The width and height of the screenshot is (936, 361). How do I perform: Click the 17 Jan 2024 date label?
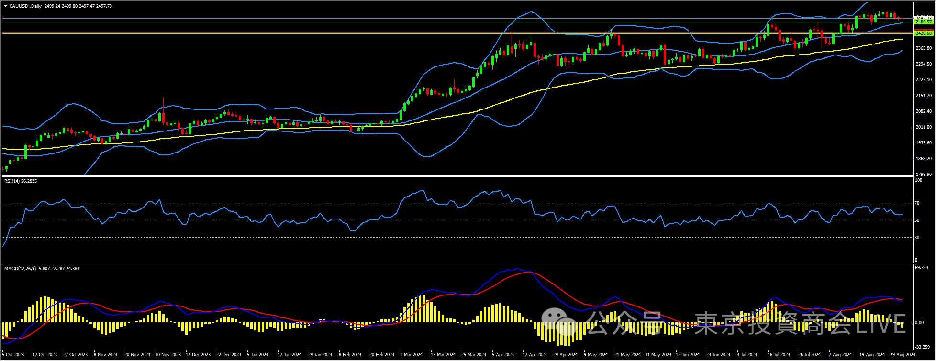tap(290, 355)
